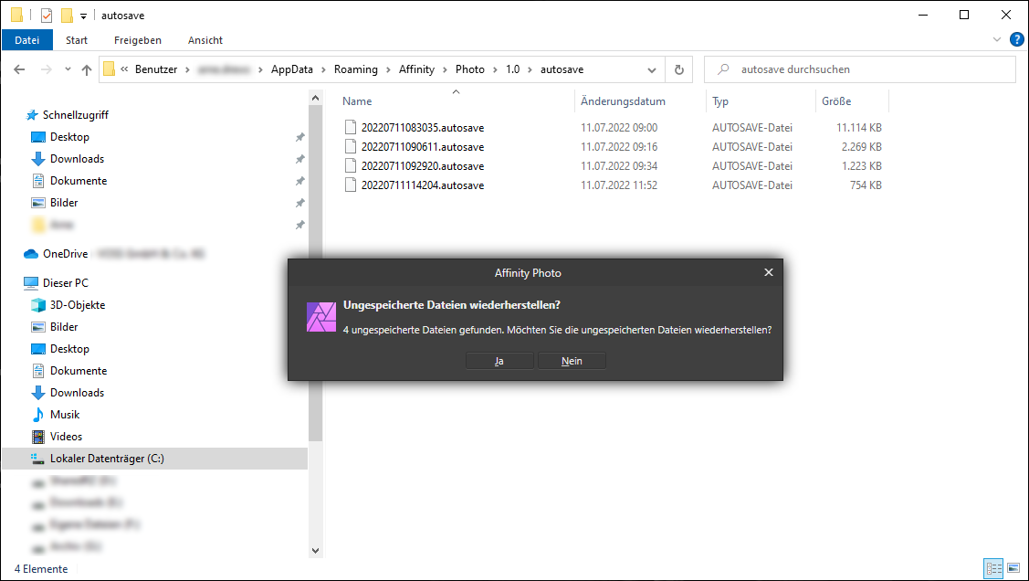
Task: Open Explorer help icon
Action: [1016, 39]
